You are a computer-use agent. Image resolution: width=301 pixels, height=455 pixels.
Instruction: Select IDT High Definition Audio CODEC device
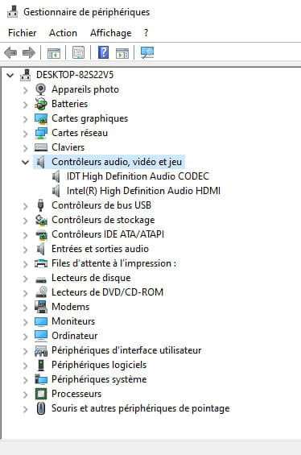(x=138, y=176)
